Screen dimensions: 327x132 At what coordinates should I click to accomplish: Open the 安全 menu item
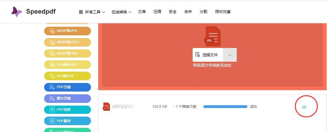(173, 12)
